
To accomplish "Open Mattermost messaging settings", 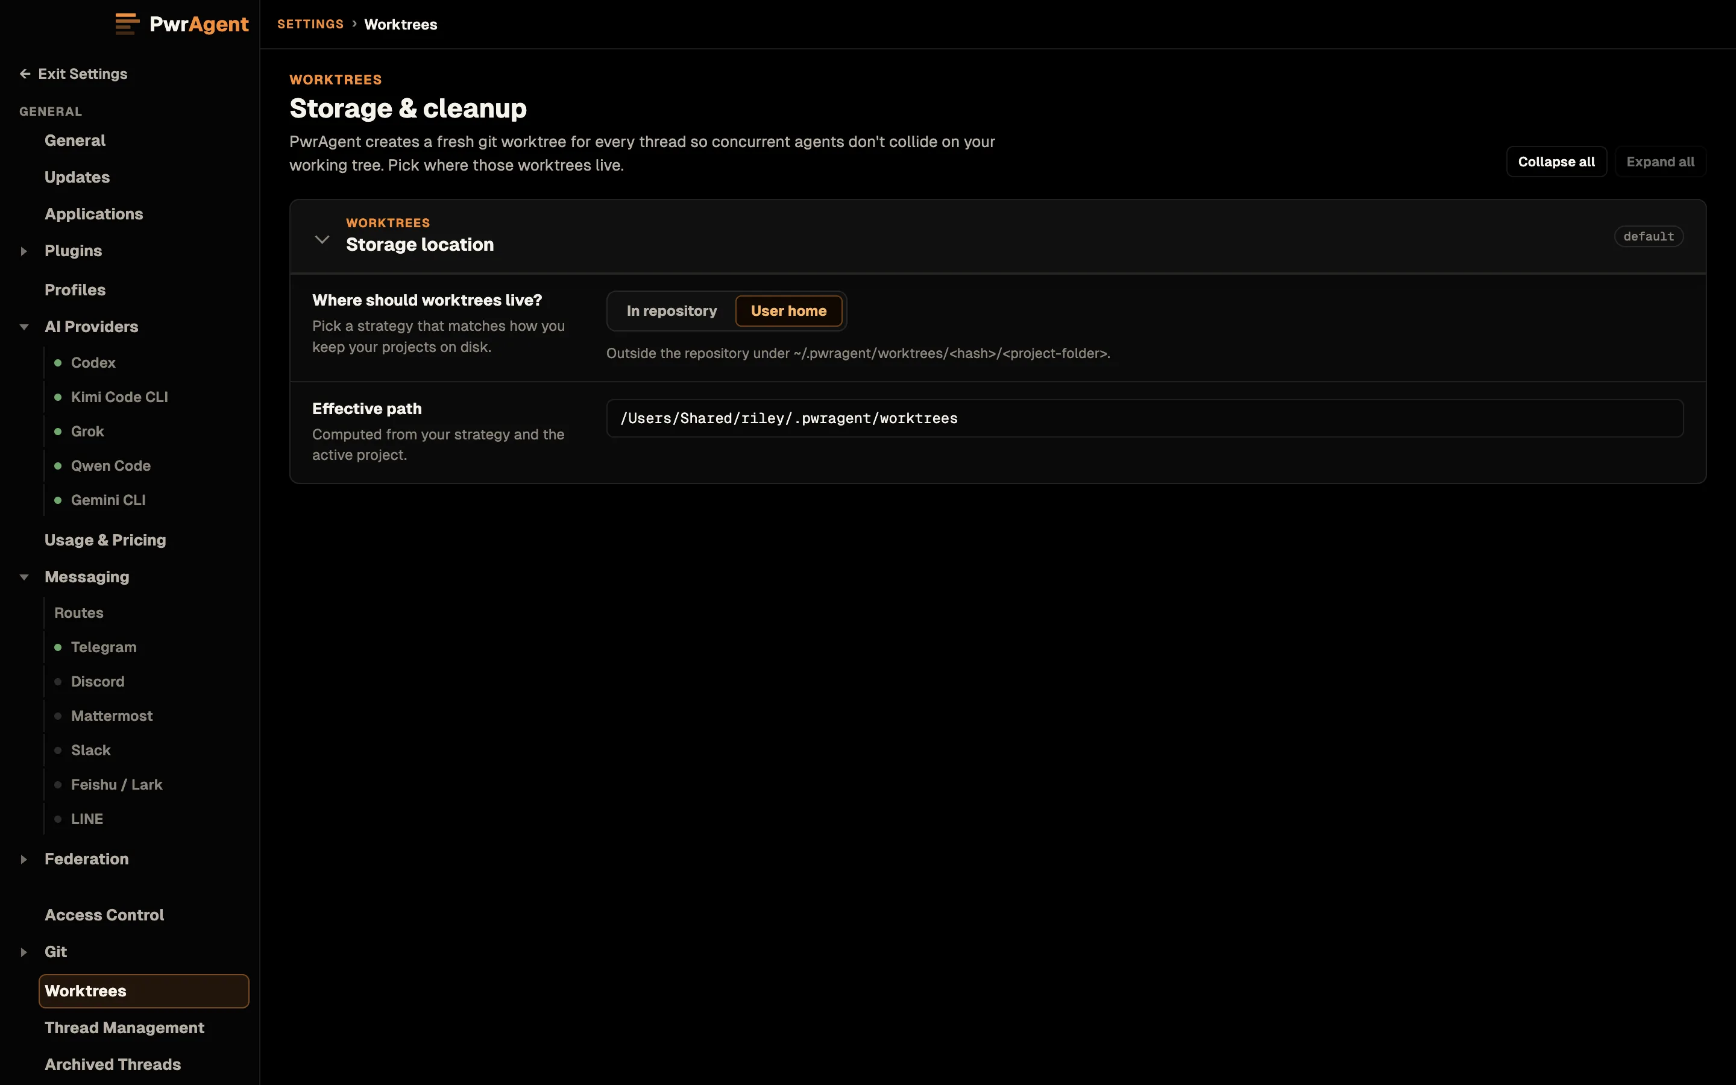I will [111, 717].
